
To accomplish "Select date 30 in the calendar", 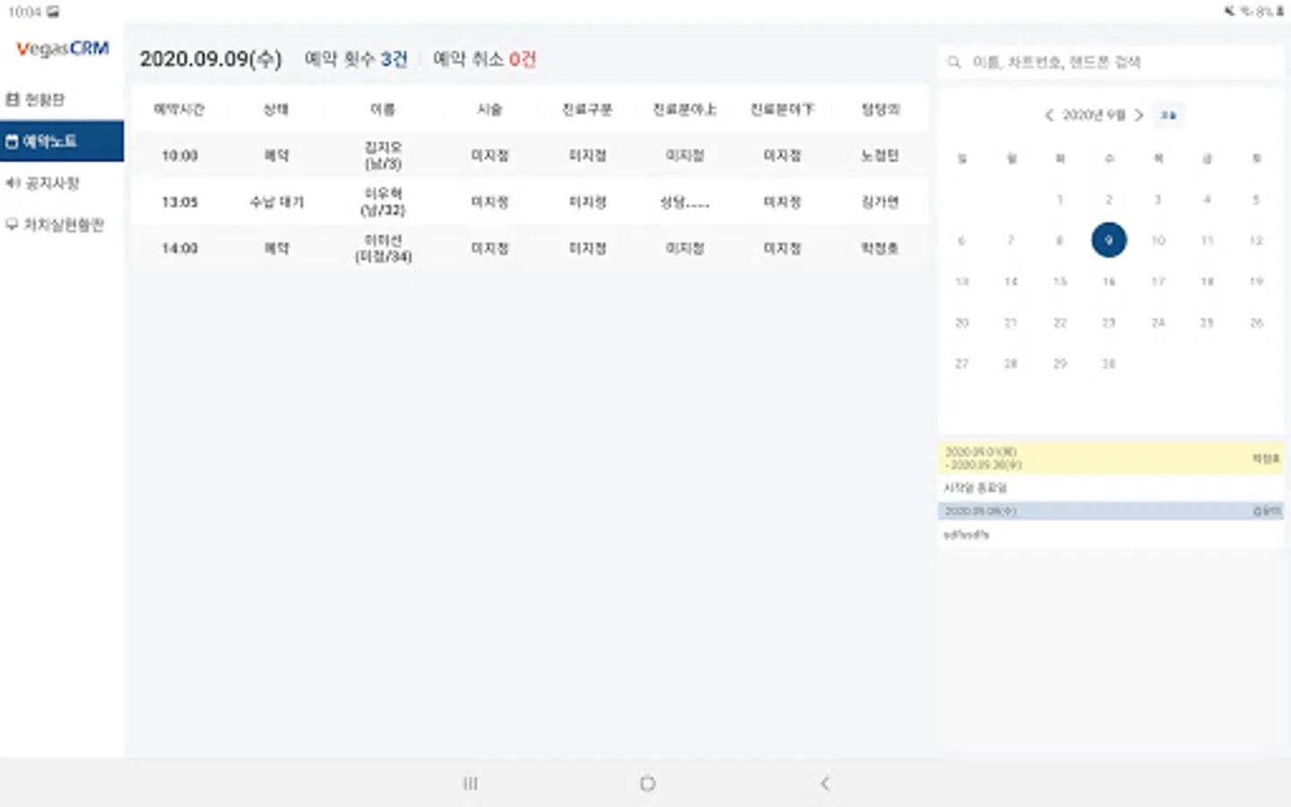I will point(1109,364).
